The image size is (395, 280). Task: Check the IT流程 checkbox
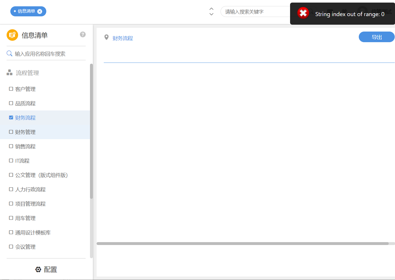pos(11,161)
